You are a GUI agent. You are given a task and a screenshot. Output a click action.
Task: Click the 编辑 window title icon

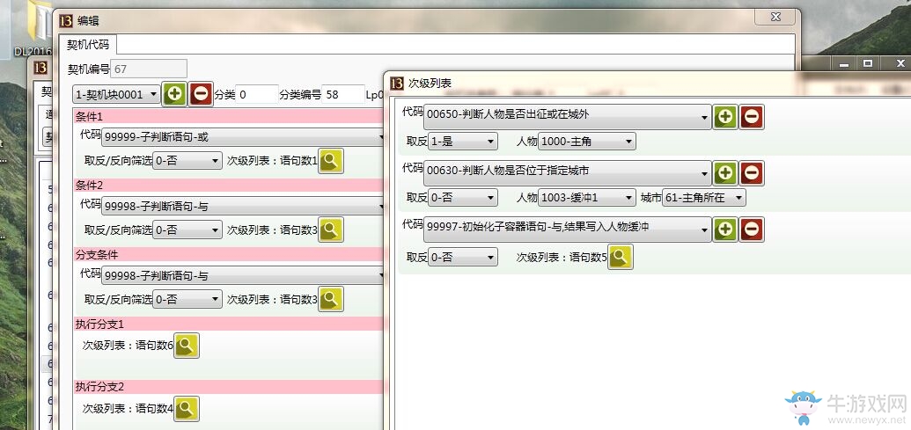(x=66, y=21)
